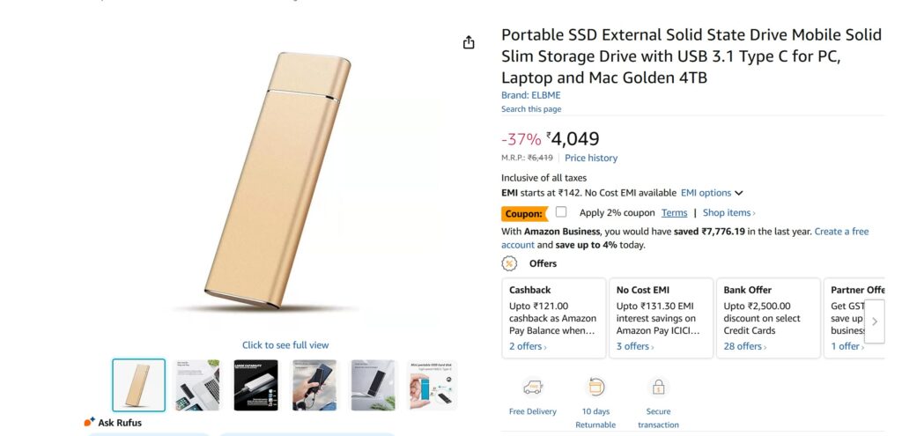Viewport: 902px width, 436px height.
Task: Select the last thumbnail in the row
Action: [432, 385]
